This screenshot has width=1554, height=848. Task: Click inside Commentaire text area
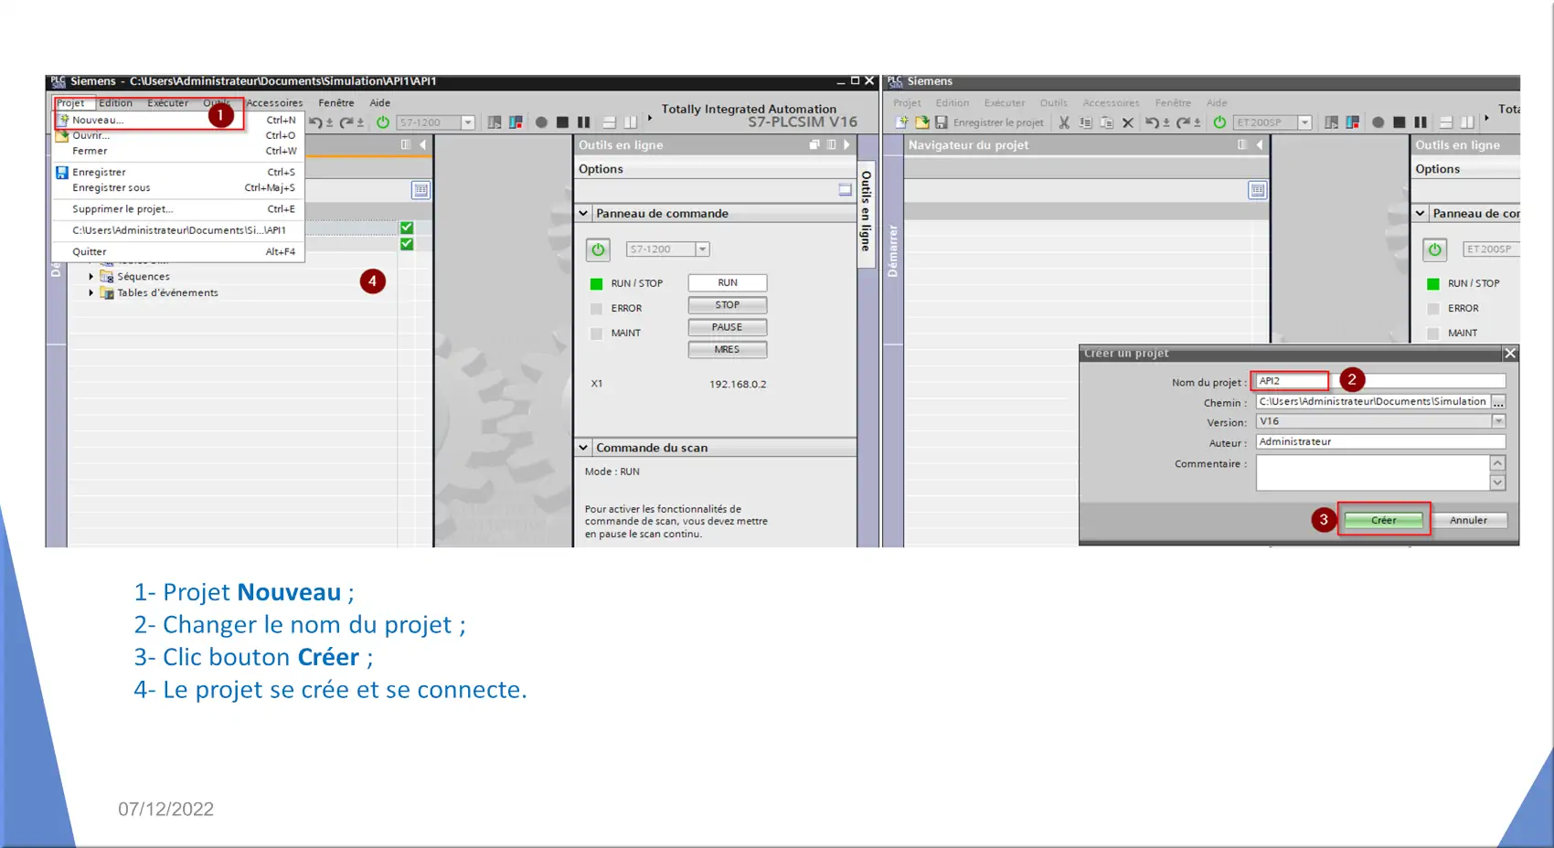point(1373,472)
